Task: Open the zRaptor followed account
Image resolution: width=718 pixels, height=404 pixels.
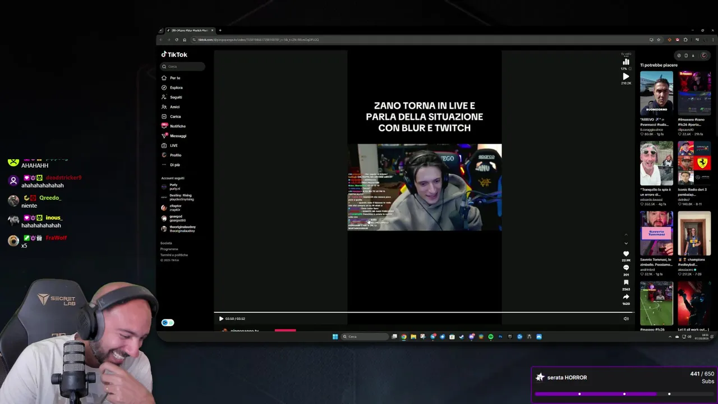Action: pos(172,208)
